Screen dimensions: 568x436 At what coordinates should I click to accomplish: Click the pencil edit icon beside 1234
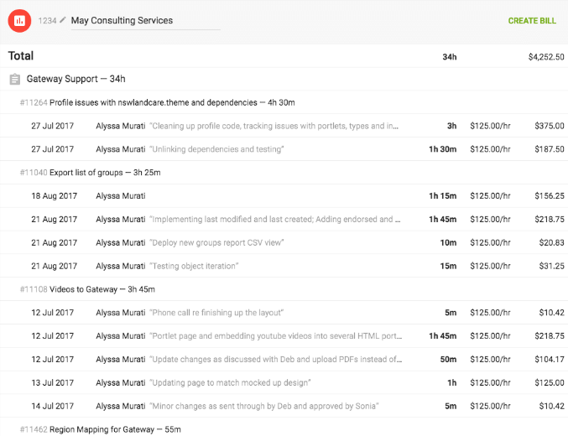coord(63,20)
